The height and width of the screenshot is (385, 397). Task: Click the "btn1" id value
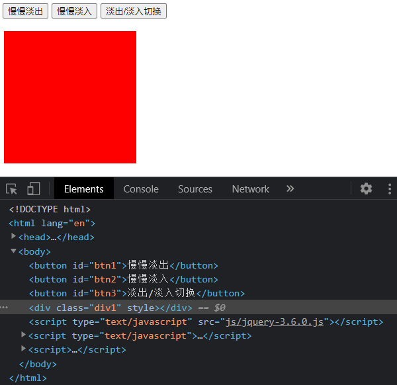105,265
